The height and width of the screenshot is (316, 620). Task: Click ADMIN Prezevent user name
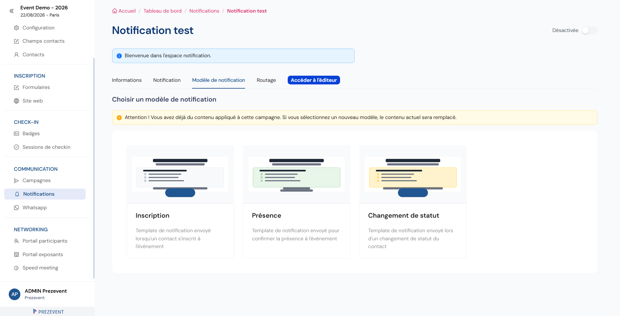coord(46,291)
